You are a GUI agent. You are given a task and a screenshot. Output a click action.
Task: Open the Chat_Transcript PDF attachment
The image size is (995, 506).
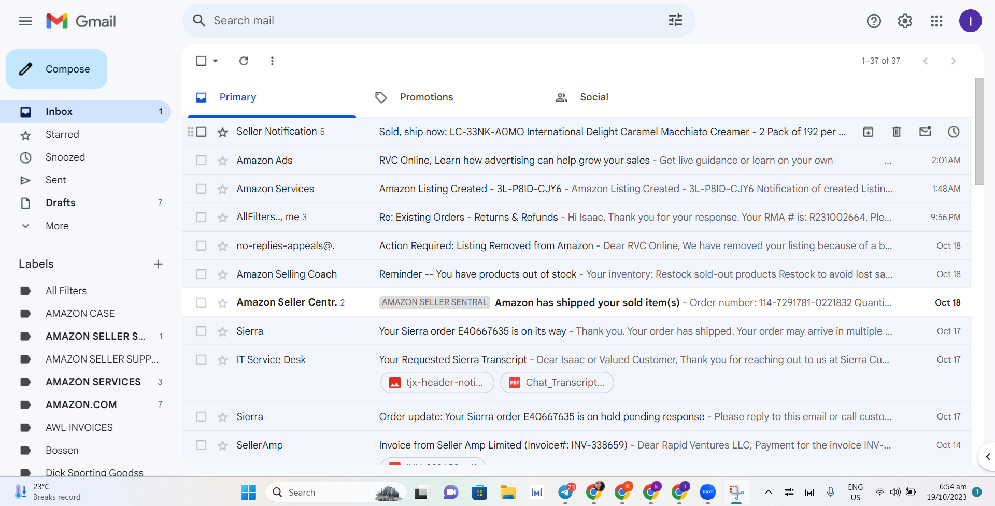557,383
